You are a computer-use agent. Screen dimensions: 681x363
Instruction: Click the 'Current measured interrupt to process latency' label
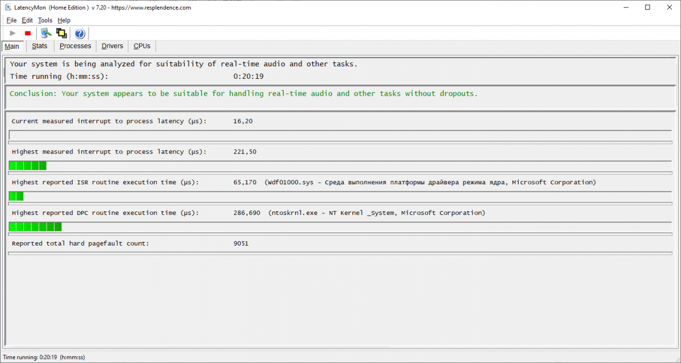click(109, 121)
